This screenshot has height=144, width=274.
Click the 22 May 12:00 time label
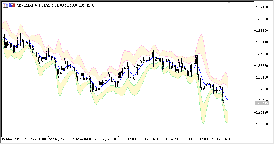pos(59,139)
